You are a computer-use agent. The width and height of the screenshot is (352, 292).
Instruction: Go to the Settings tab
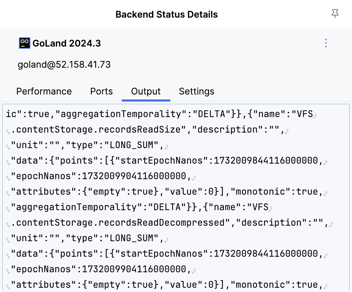pyautogui.click(x=196, y=91)
